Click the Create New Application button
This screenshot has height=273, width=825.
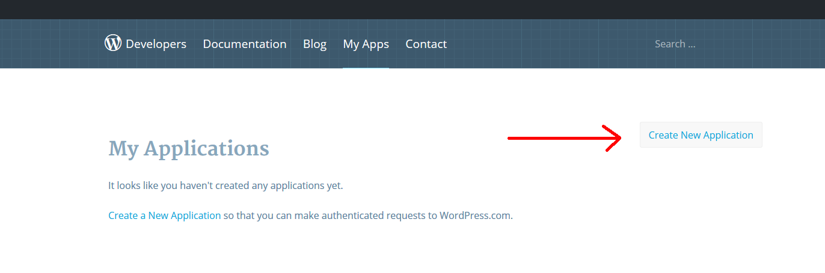click(x=701, y=135)
